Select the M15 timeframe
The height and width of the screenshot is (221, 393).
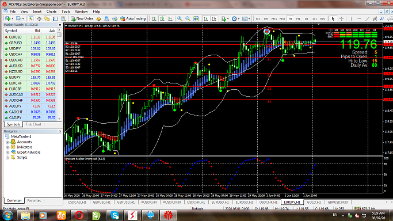tap(274, 19)
